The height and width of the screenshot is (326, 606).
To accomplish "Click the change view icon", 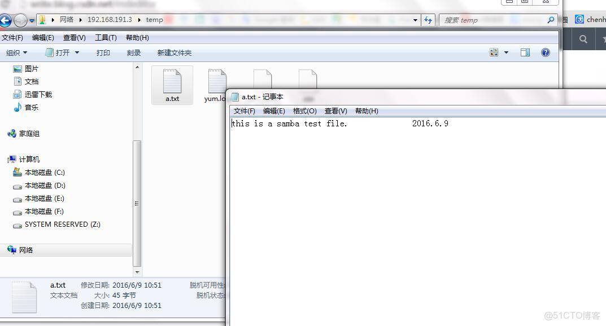I will (x=494, y=52).
